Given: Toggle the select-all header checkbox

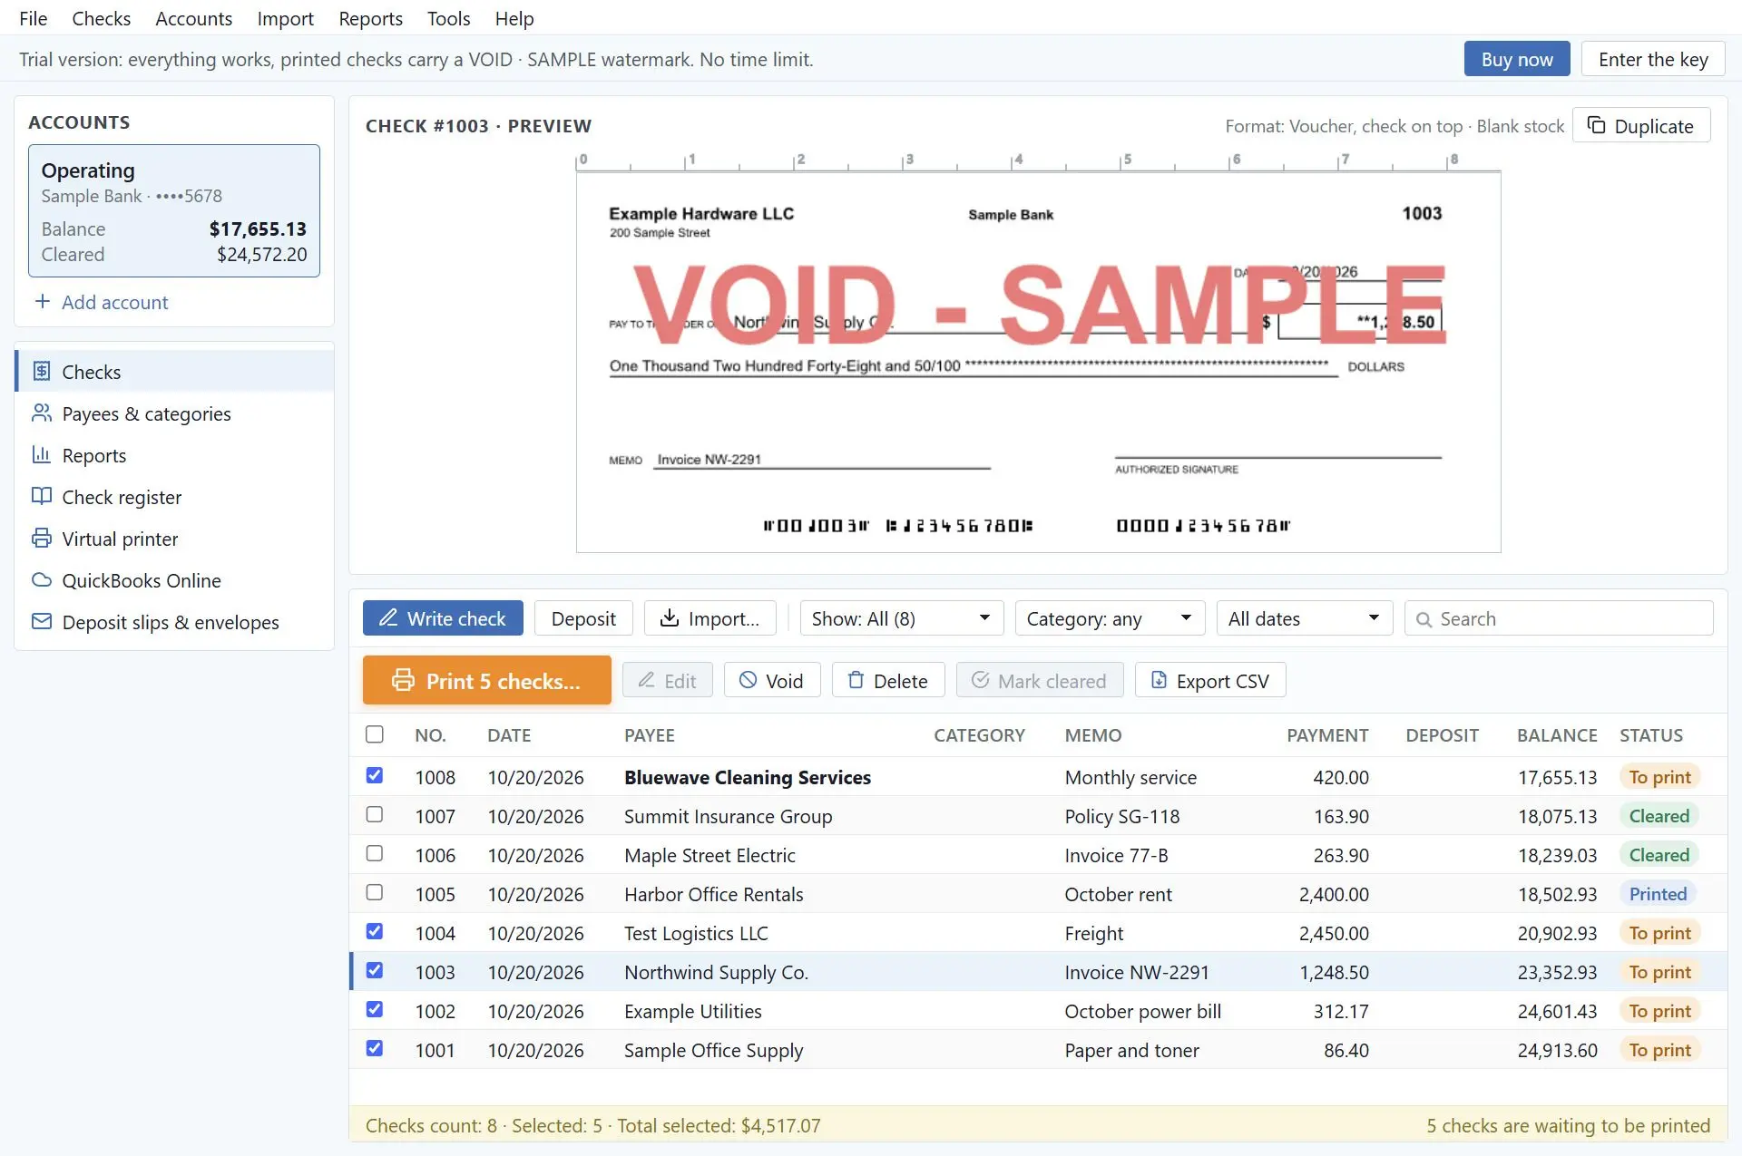Looking at the screenshot, I should 375,734.
